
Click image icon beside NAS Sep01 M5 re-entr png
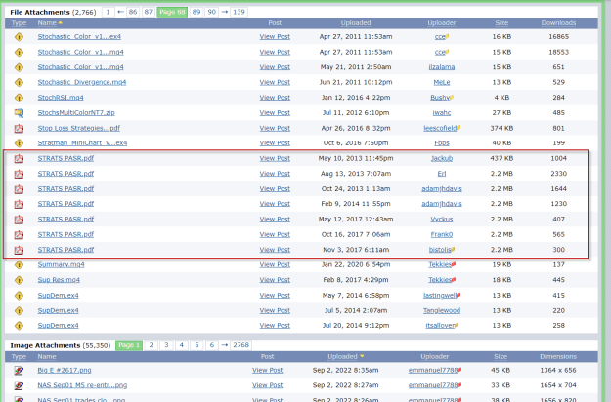19,385
